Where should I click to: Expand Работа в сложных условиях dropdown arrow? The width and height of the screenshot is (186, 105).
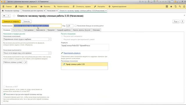coord(23,62)
